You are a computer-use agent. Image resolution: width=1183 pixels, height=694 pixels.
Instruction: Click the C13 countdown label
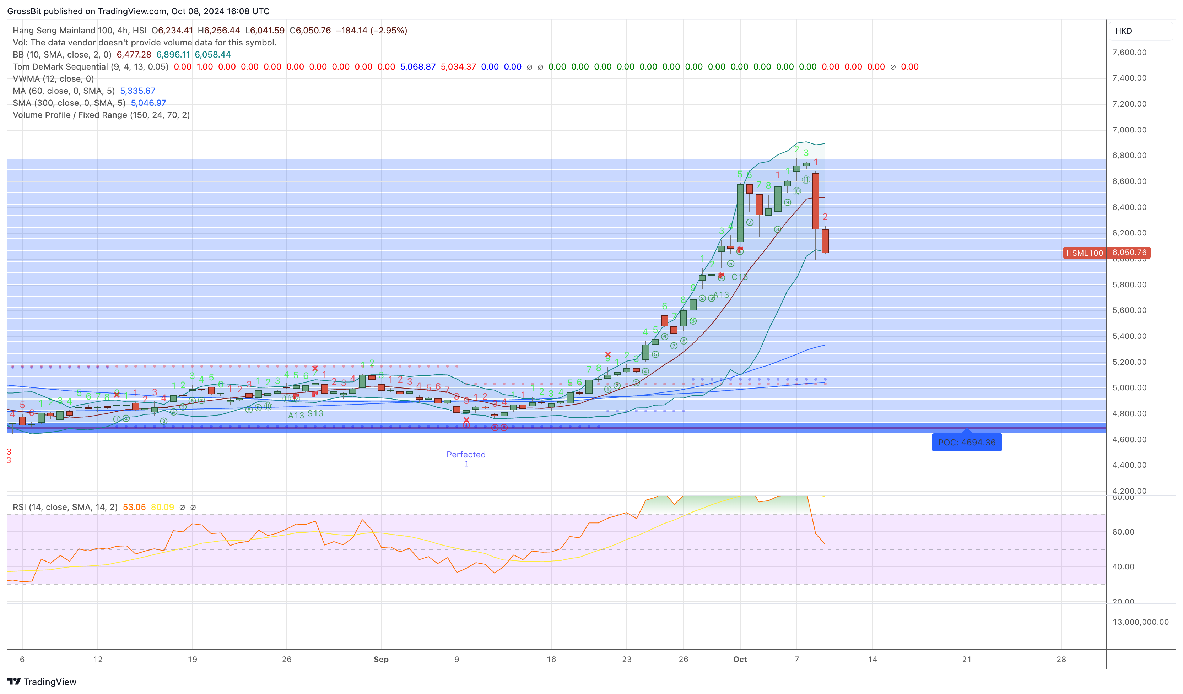739,277
